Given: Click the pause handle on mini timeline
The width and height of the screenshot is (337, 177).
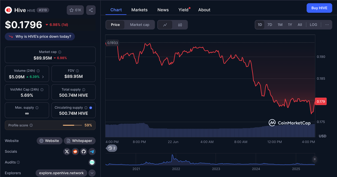Looking at the screenshot, I should [314, 159].
